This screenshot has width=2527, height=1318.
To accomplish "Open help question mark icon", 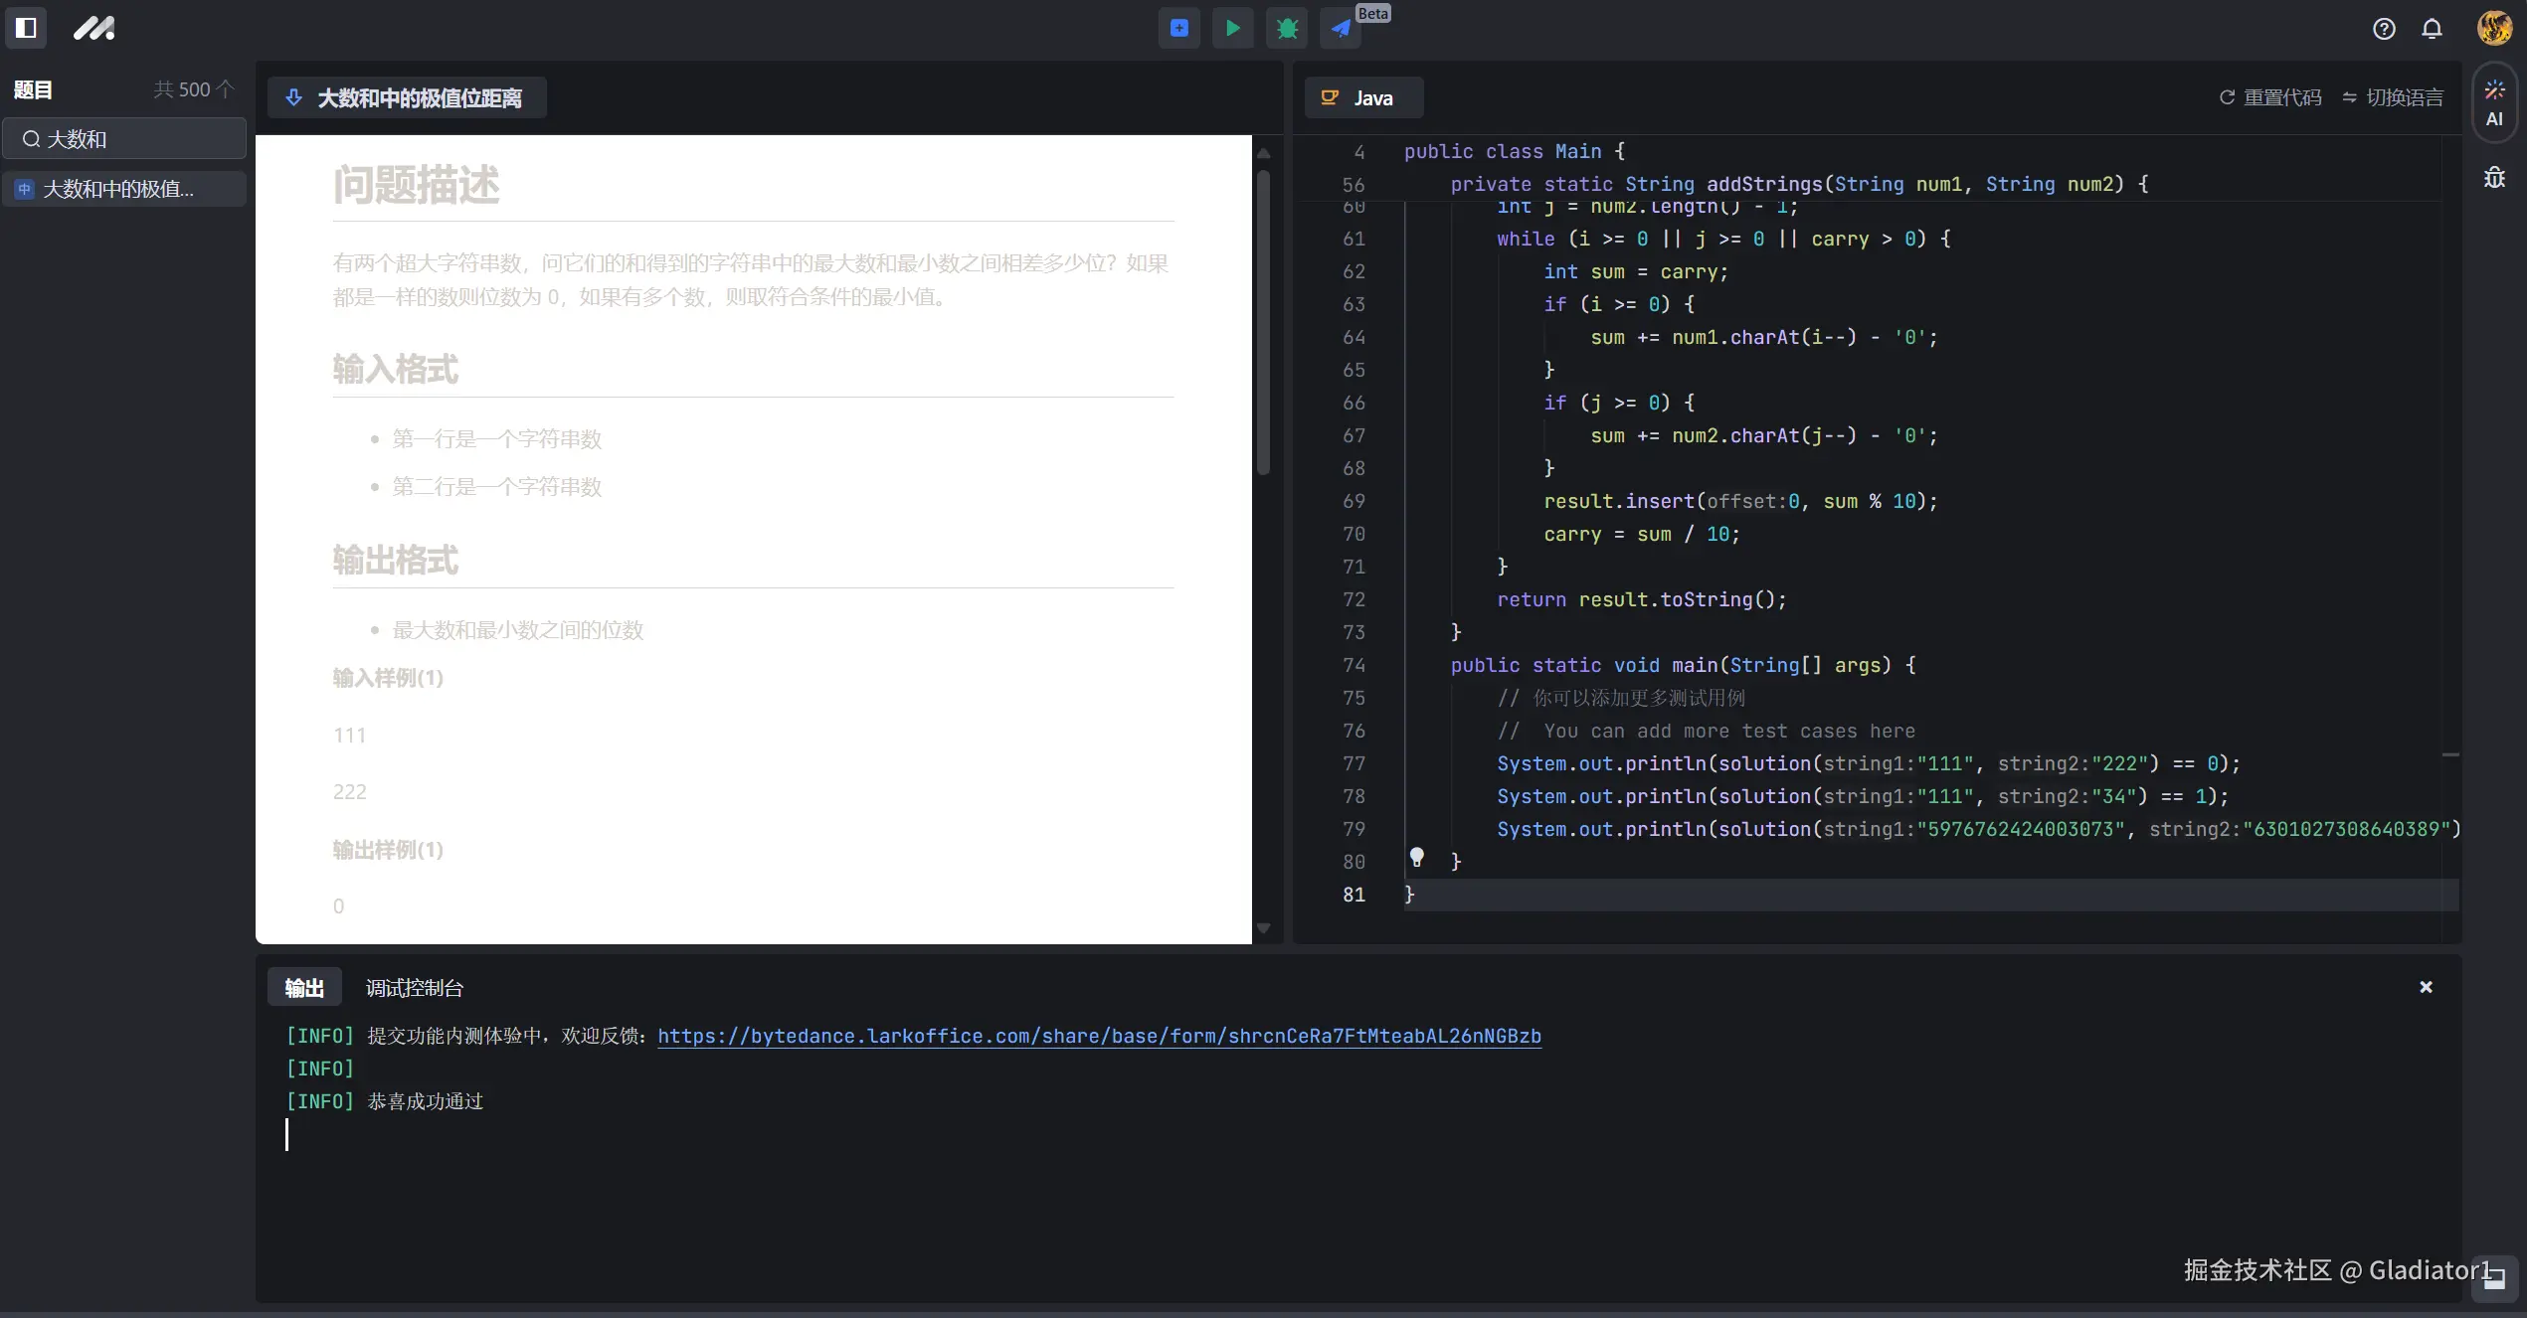I will coord(2383,29).
